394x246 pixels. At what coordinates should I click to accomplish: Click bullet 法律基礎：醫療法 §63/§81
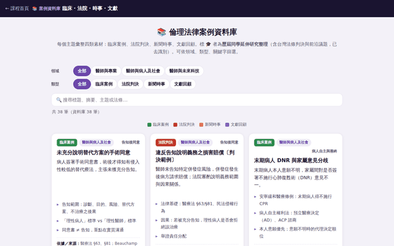199,207
